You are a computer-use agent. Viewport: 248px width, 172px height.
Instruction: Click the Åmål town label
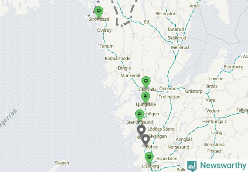pos(195,6)
